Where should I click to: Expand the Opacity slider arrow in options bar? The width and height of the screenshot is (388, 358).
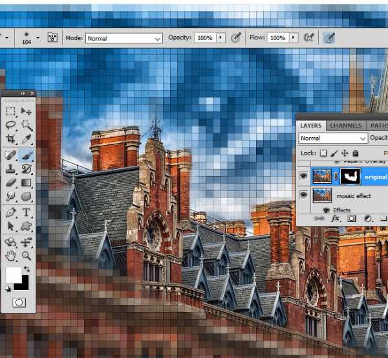[x=222, y=38]
